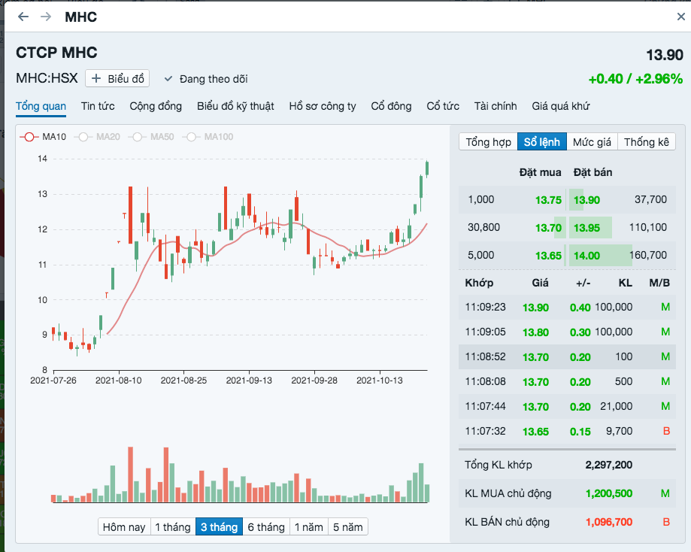
Task: Click the Đặt mua column header
Action: [x=541, y=172]
